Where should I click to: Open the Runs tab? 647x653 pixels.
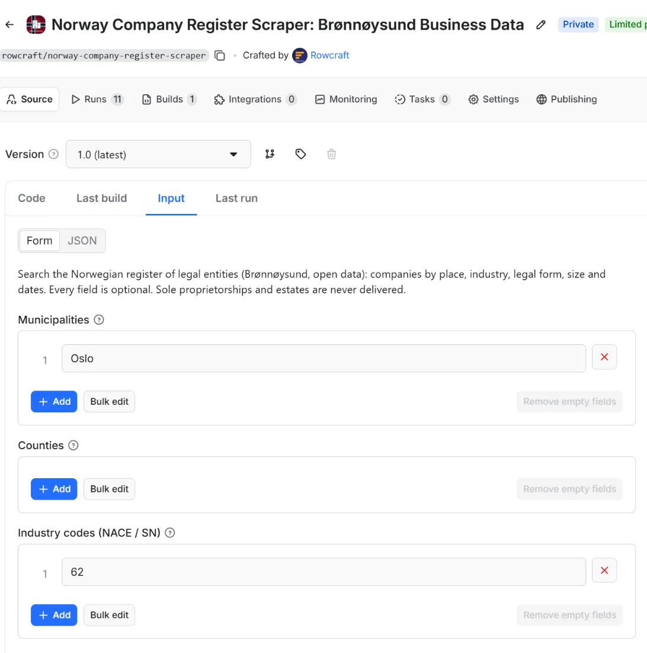(97, 99)
